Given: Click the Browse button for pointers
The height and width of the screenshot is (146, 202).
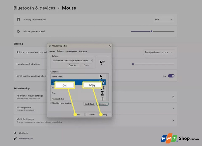Looking at the screenshot, I should point(103,104).
